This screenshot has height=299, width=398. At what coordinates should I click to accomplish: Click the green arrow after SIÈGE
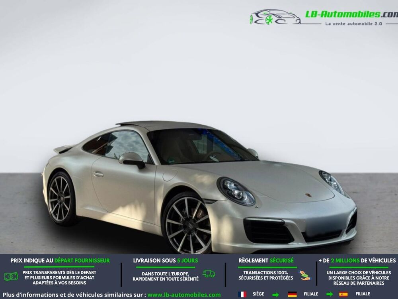(x=275, y=295)
